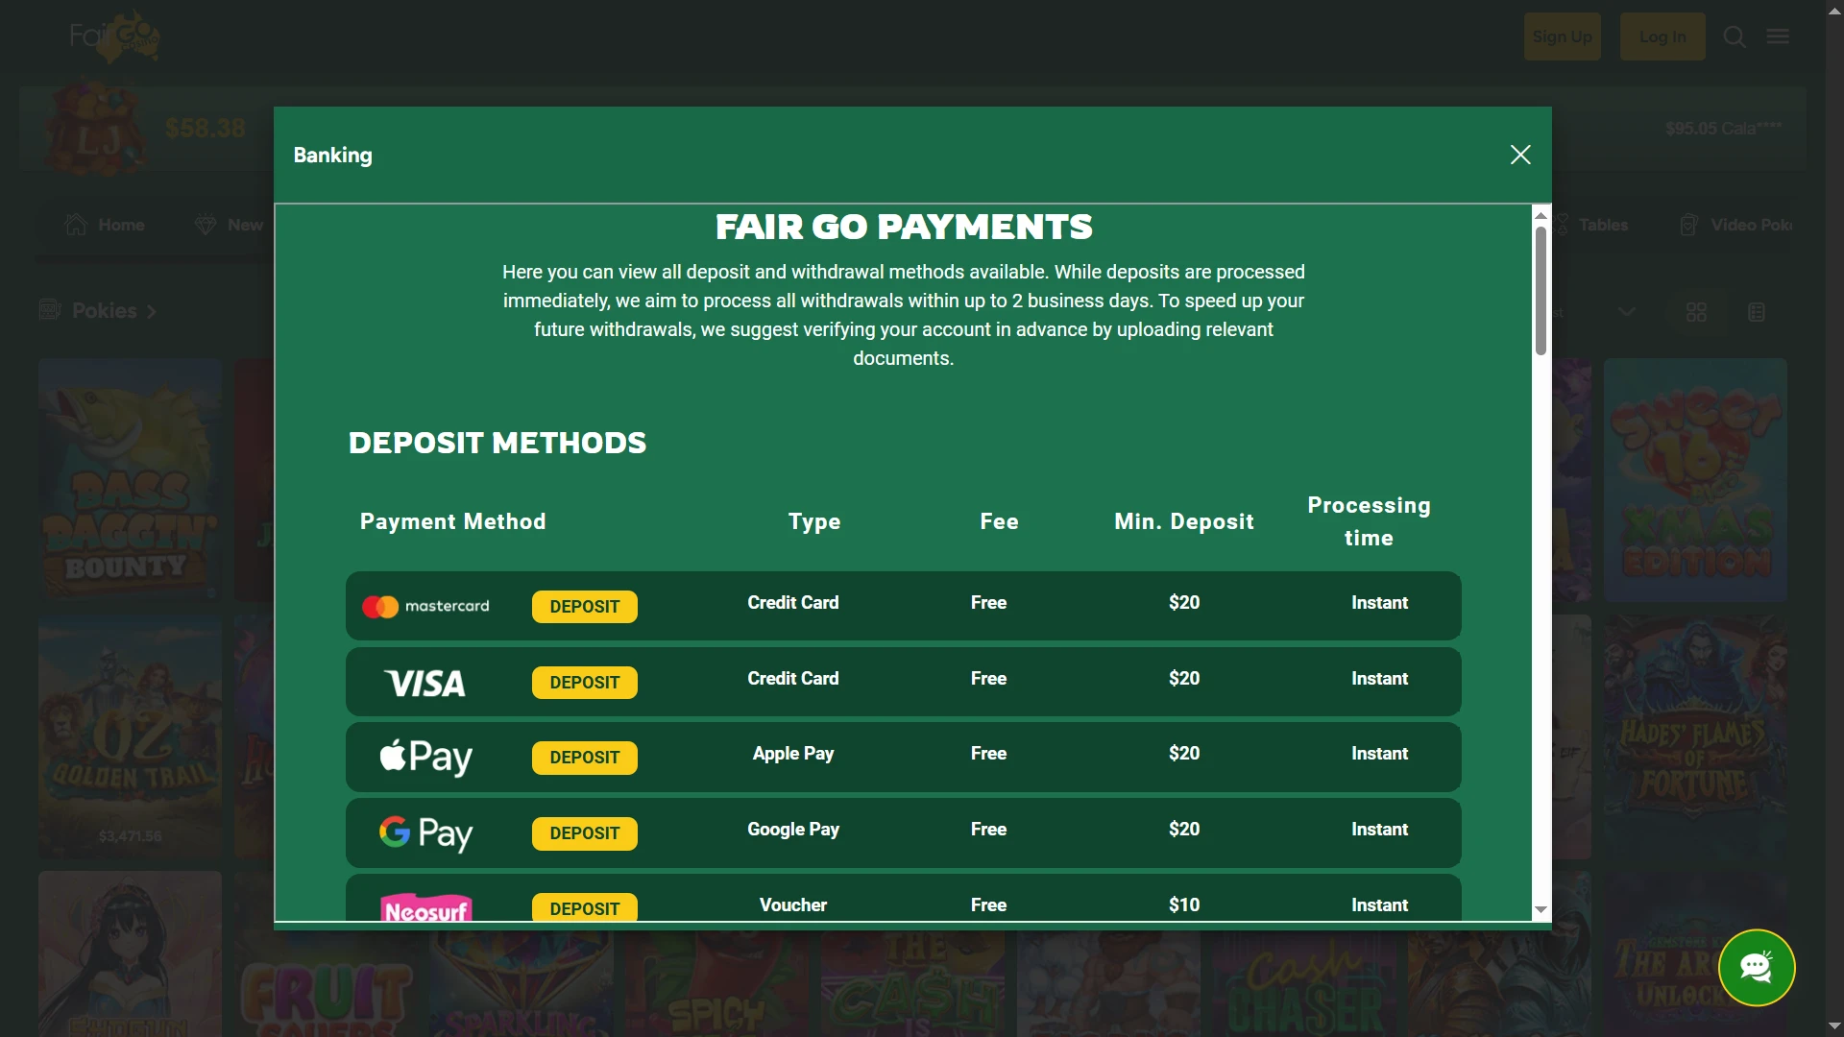
Task: Click the Video Poker playing-card icon
Action: [1689, 224]
